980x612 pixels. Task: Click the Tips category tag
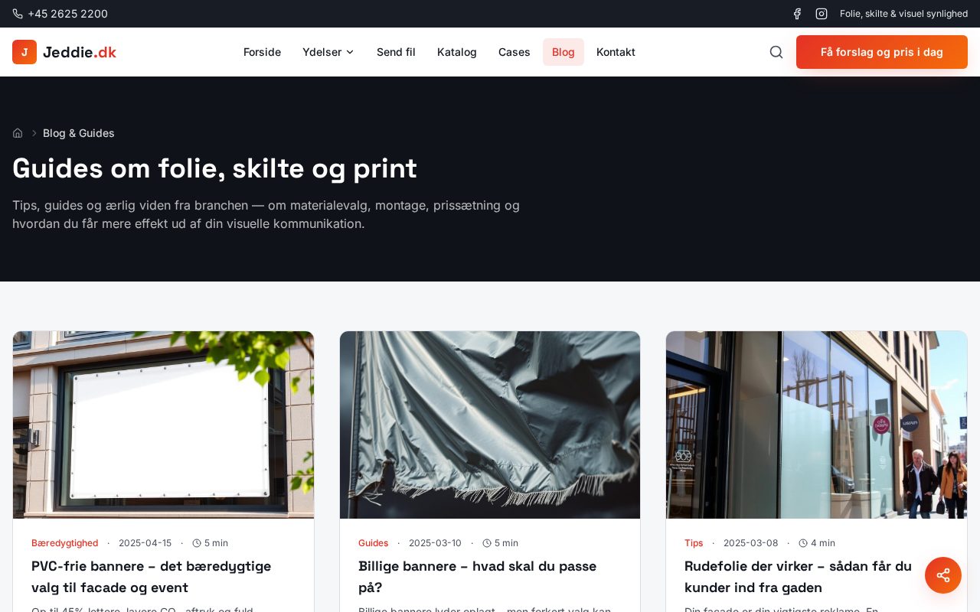tap(694, 543)
